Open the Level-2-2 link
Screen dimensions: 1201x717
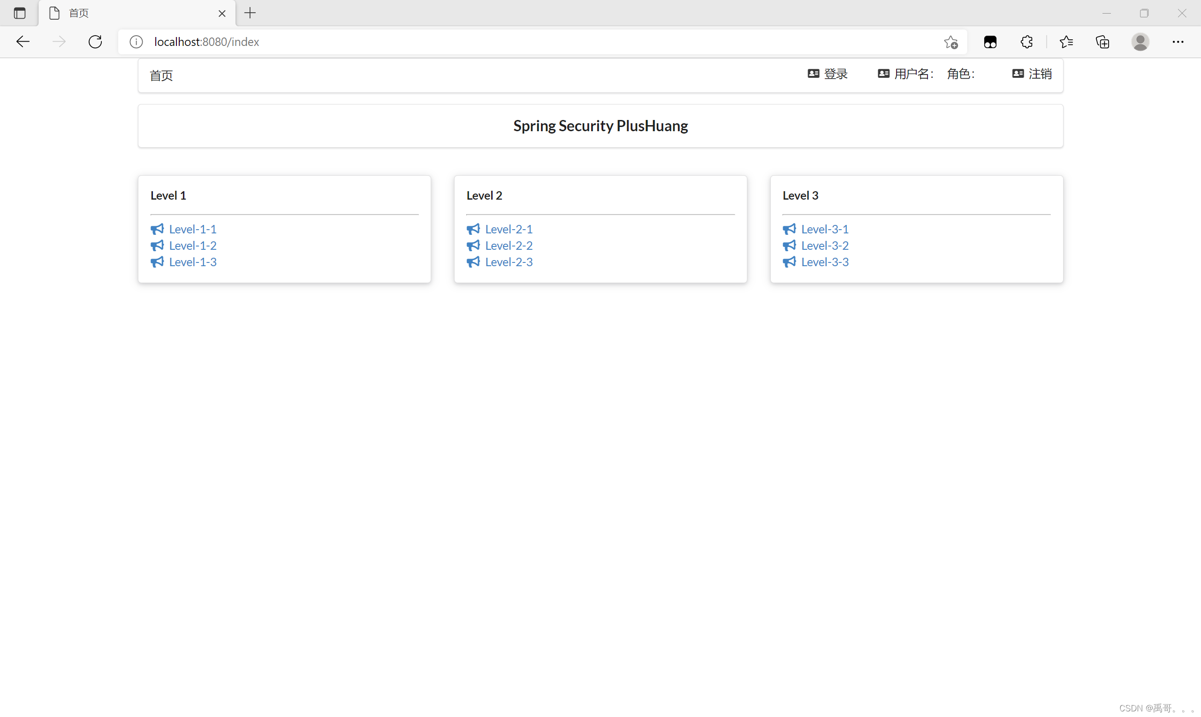pos(509,246)
